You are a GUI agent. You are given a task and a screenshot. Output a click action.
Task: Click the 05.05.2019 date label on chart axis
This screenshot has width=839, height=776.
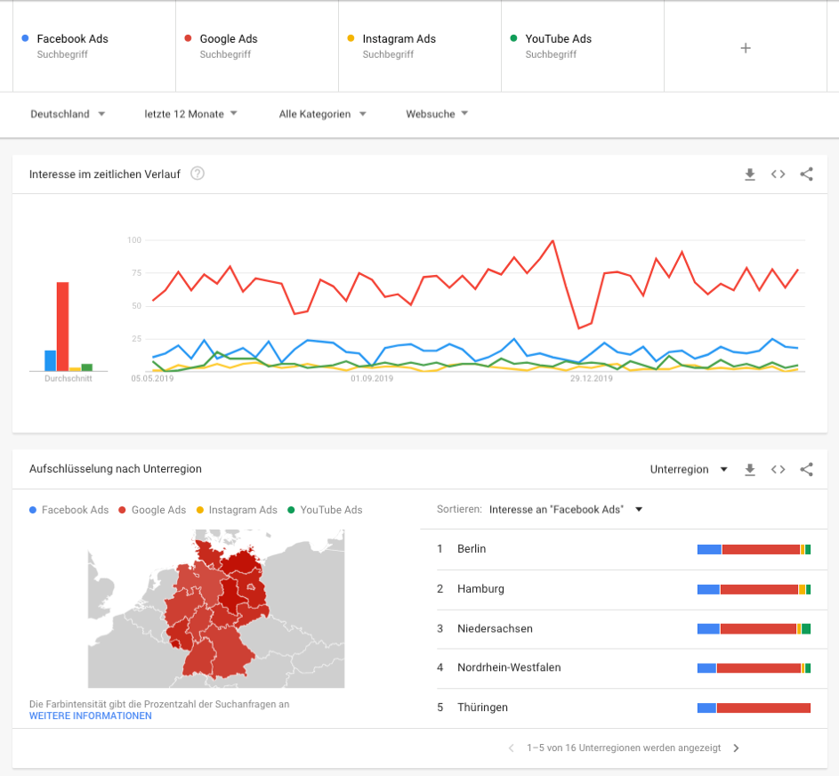coord(152,378)
